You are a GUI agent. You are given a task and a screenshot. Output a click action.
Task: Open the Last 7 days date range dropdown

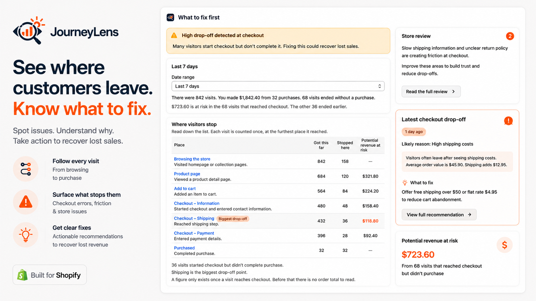(x=278, y=86)
